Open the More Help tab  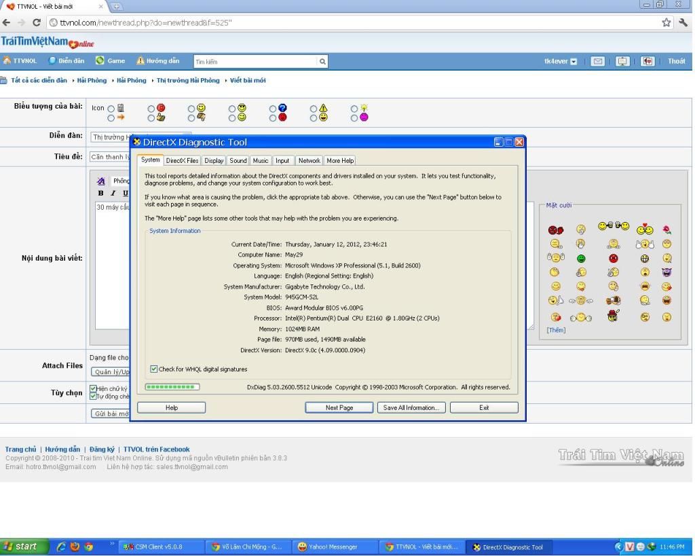tap(340, 160)
